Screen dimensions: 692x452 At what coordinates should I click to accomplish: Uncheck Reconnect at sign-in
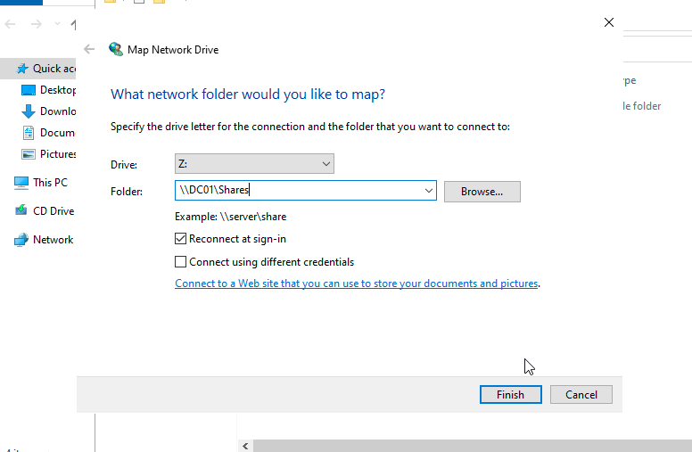pyautogui.click(x=182, y=239)
